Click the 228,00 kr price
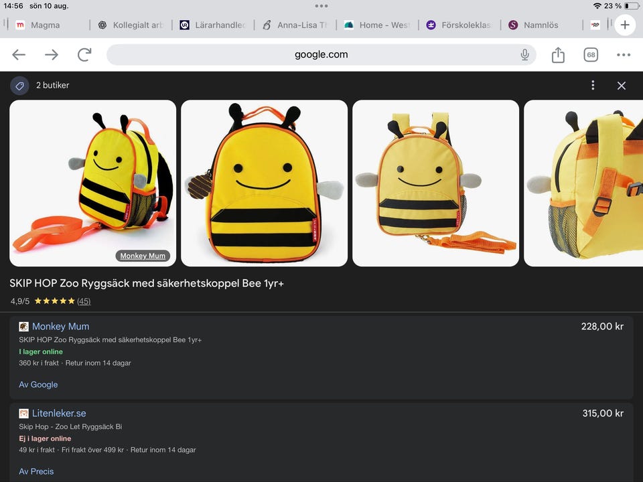 pos(602,326)
